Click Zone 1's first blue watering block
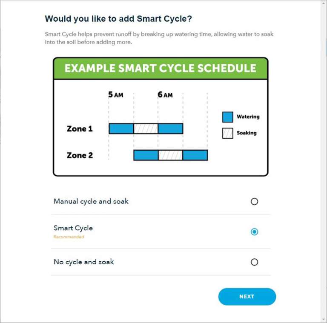The image size is (327, 323). tap(121, 129)
